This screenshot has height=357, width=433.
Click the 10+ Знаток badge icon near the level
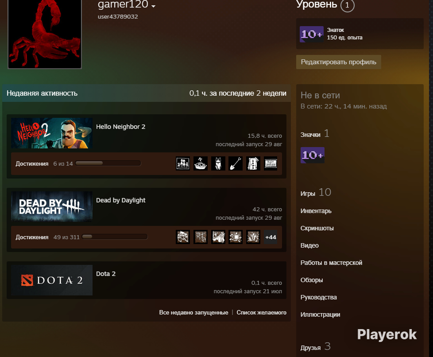click(x=312, y=34)
